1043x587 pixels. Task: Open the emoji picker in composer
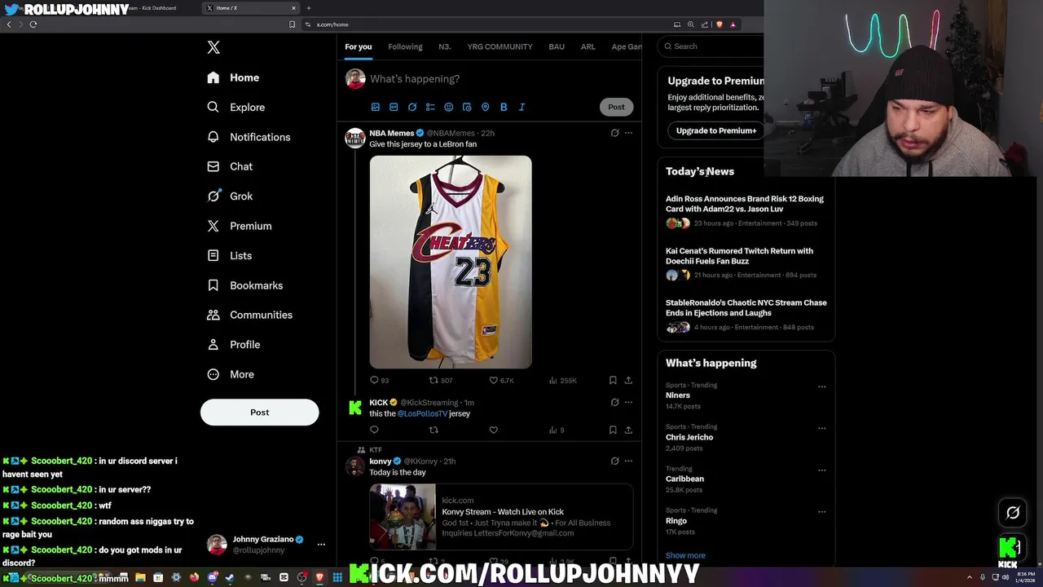449,107
